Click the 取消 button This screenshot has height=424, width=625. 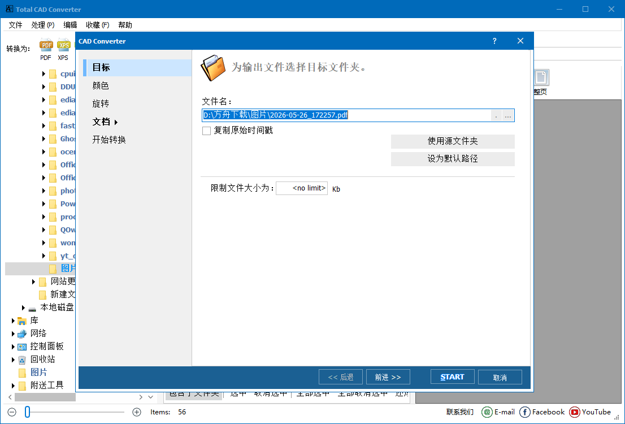click(500, 377)
